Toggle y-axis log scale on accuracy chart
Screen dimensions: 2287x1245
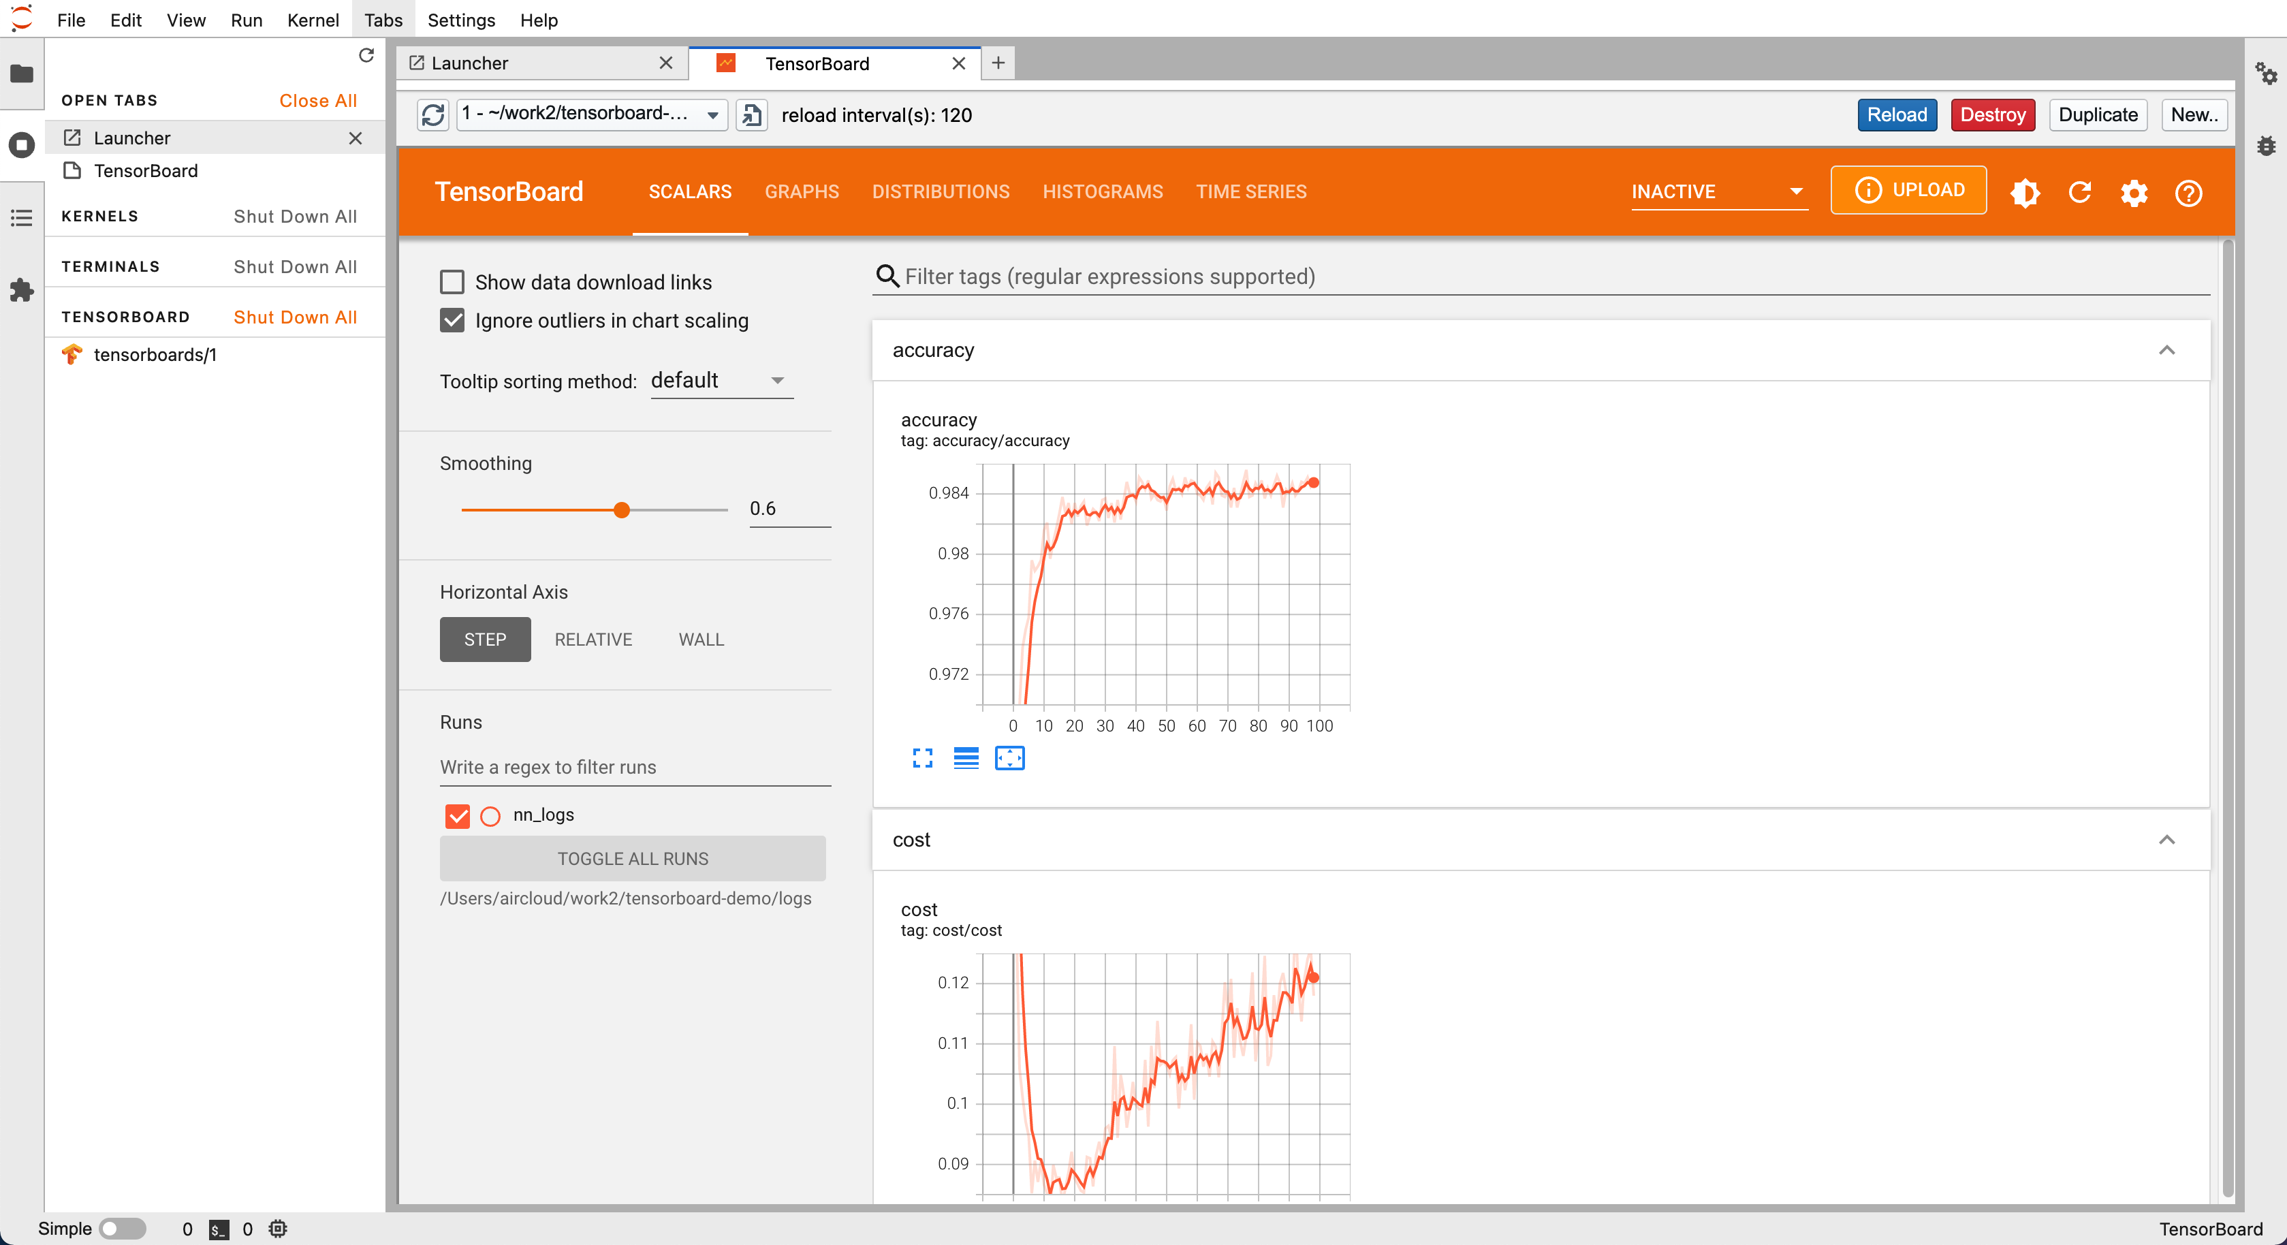[966, 757]
